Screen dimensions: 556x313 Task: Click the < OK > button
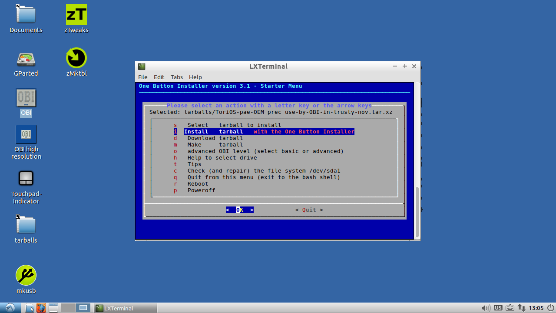click(x=240, y=210)
